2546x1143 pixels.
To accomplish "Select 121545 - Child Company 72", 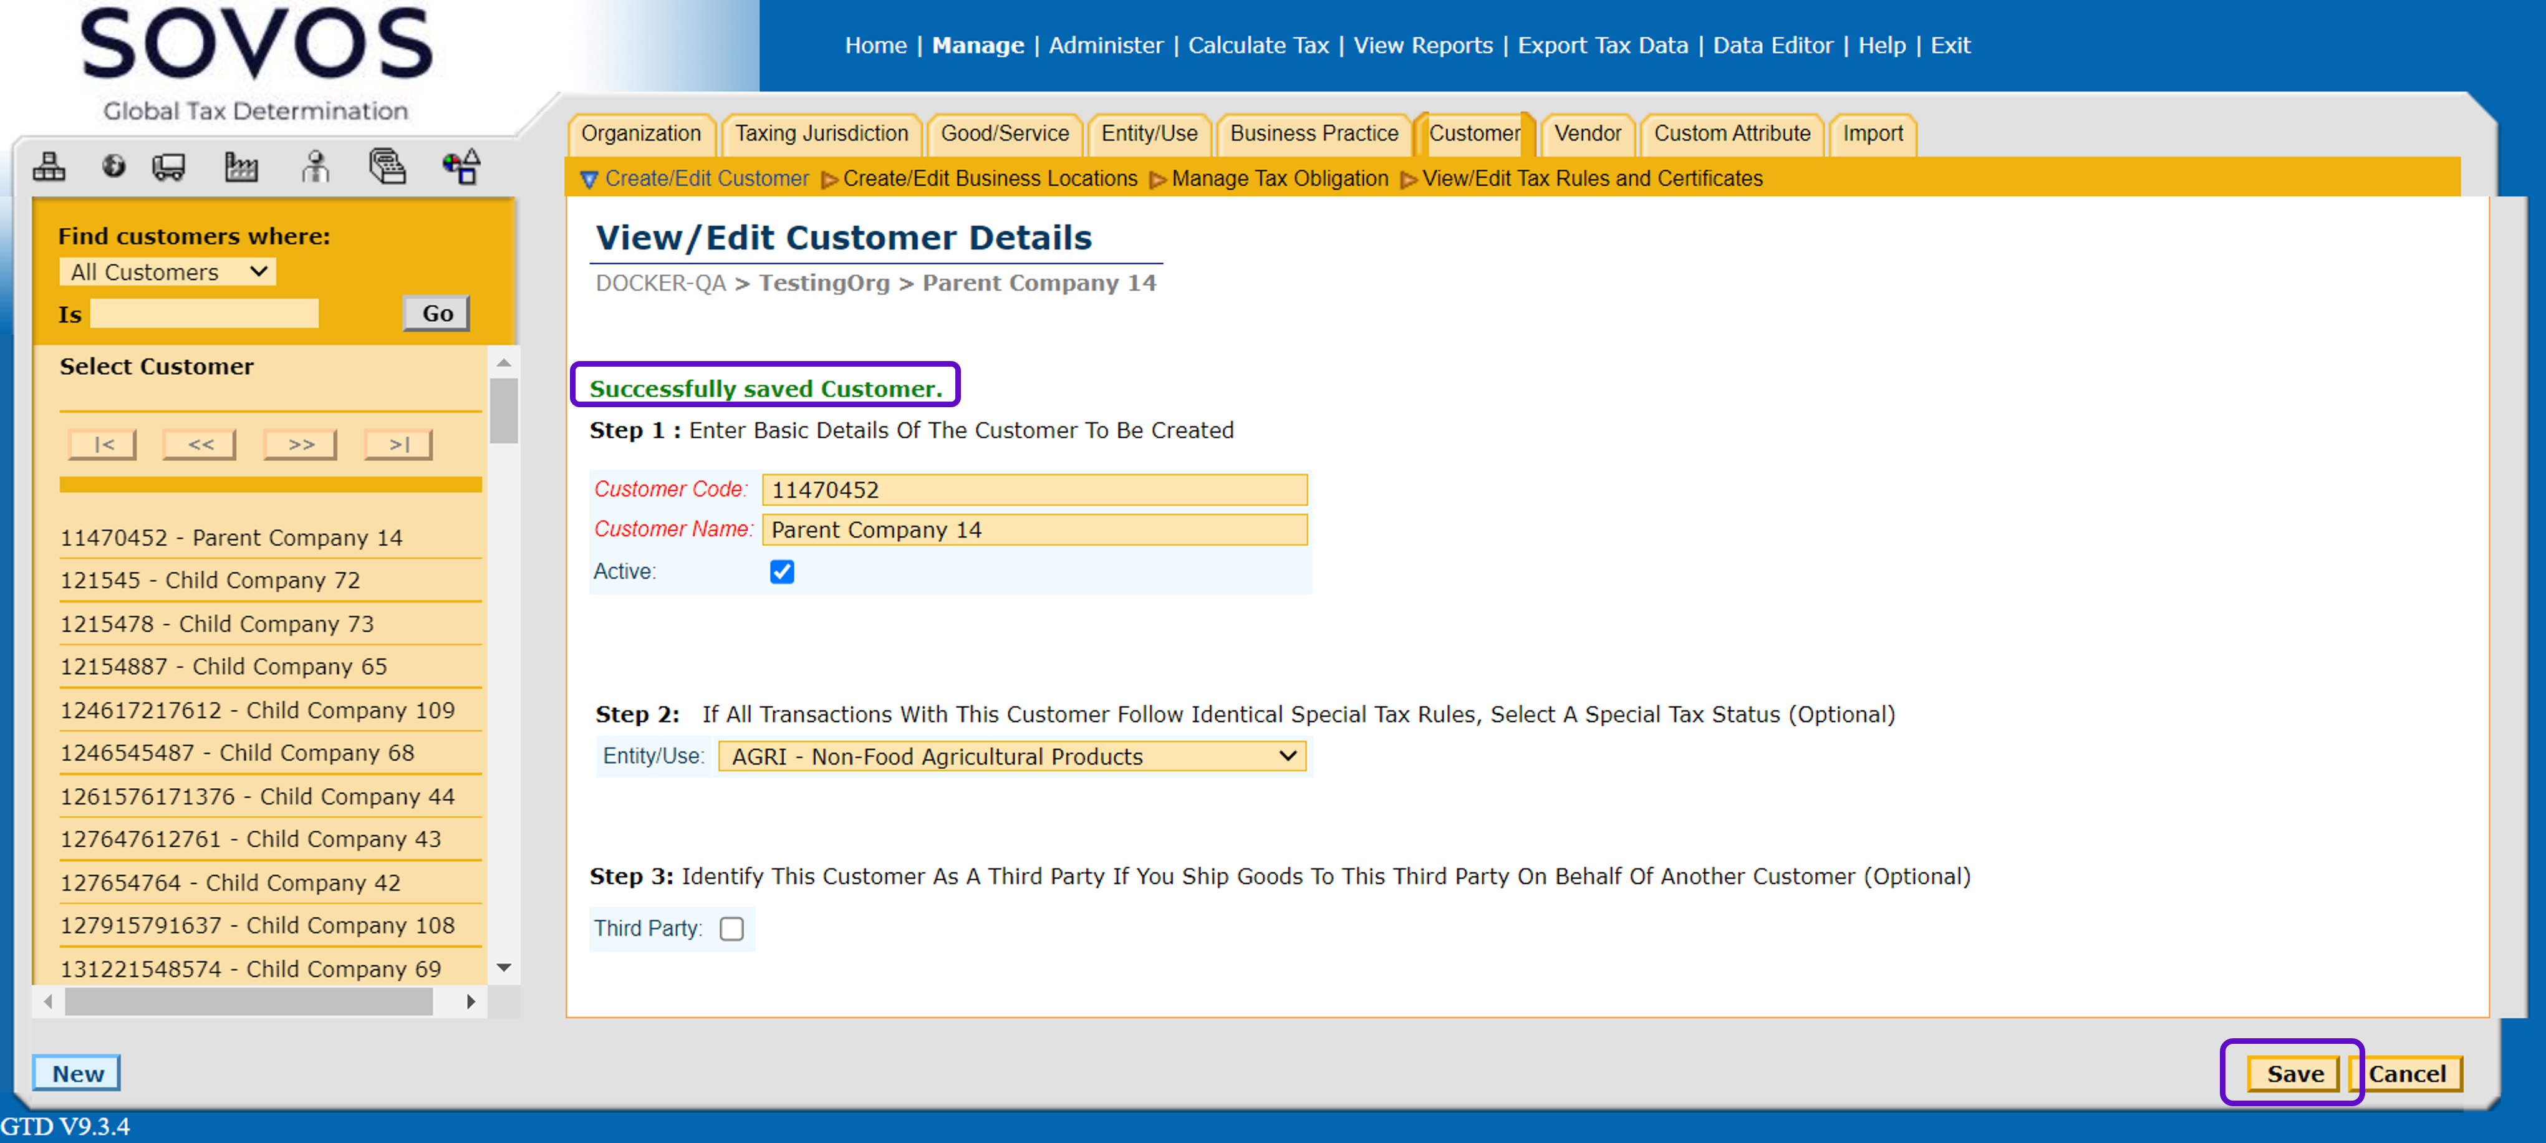I will click(x=210, y=581).
